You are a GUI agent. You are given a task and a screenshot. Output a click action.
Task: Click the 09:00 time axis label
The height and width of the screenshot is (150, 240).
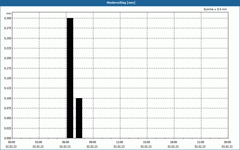93,142
